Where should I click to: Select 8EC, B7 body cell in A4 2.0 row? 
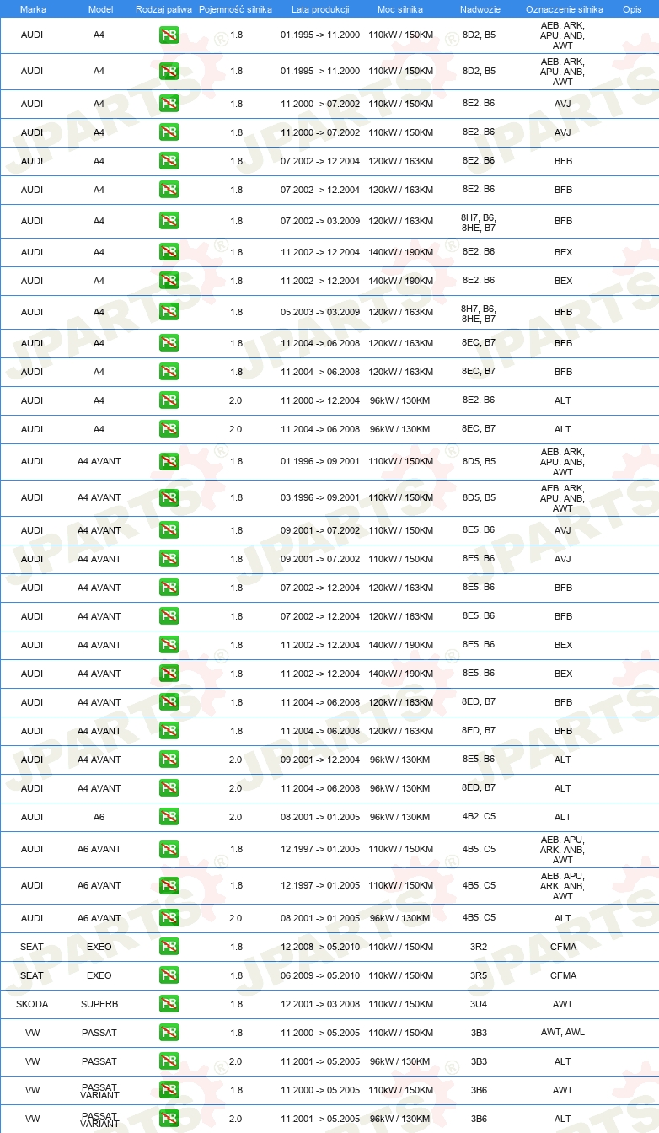[479, 428]
